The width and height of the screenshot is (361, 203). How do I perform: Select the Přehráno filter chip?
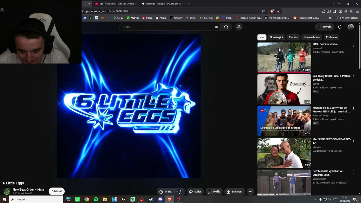point(331,37)
